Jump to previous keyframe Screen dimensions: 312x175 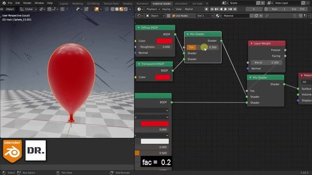[x=216, y=9]
